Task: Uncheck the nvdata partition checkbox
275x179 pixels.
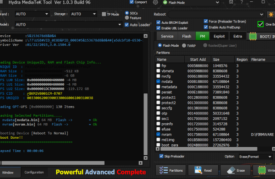Action: (158, 81)
